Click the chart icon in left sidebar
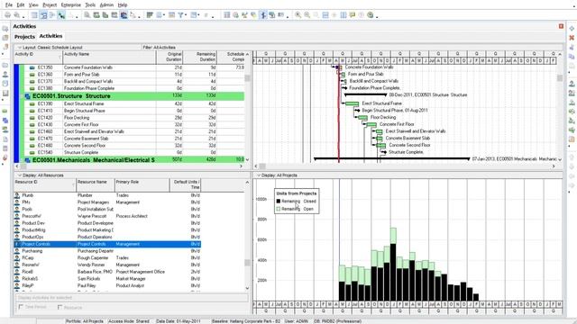The image size is (577, 324). click(5, 93)
